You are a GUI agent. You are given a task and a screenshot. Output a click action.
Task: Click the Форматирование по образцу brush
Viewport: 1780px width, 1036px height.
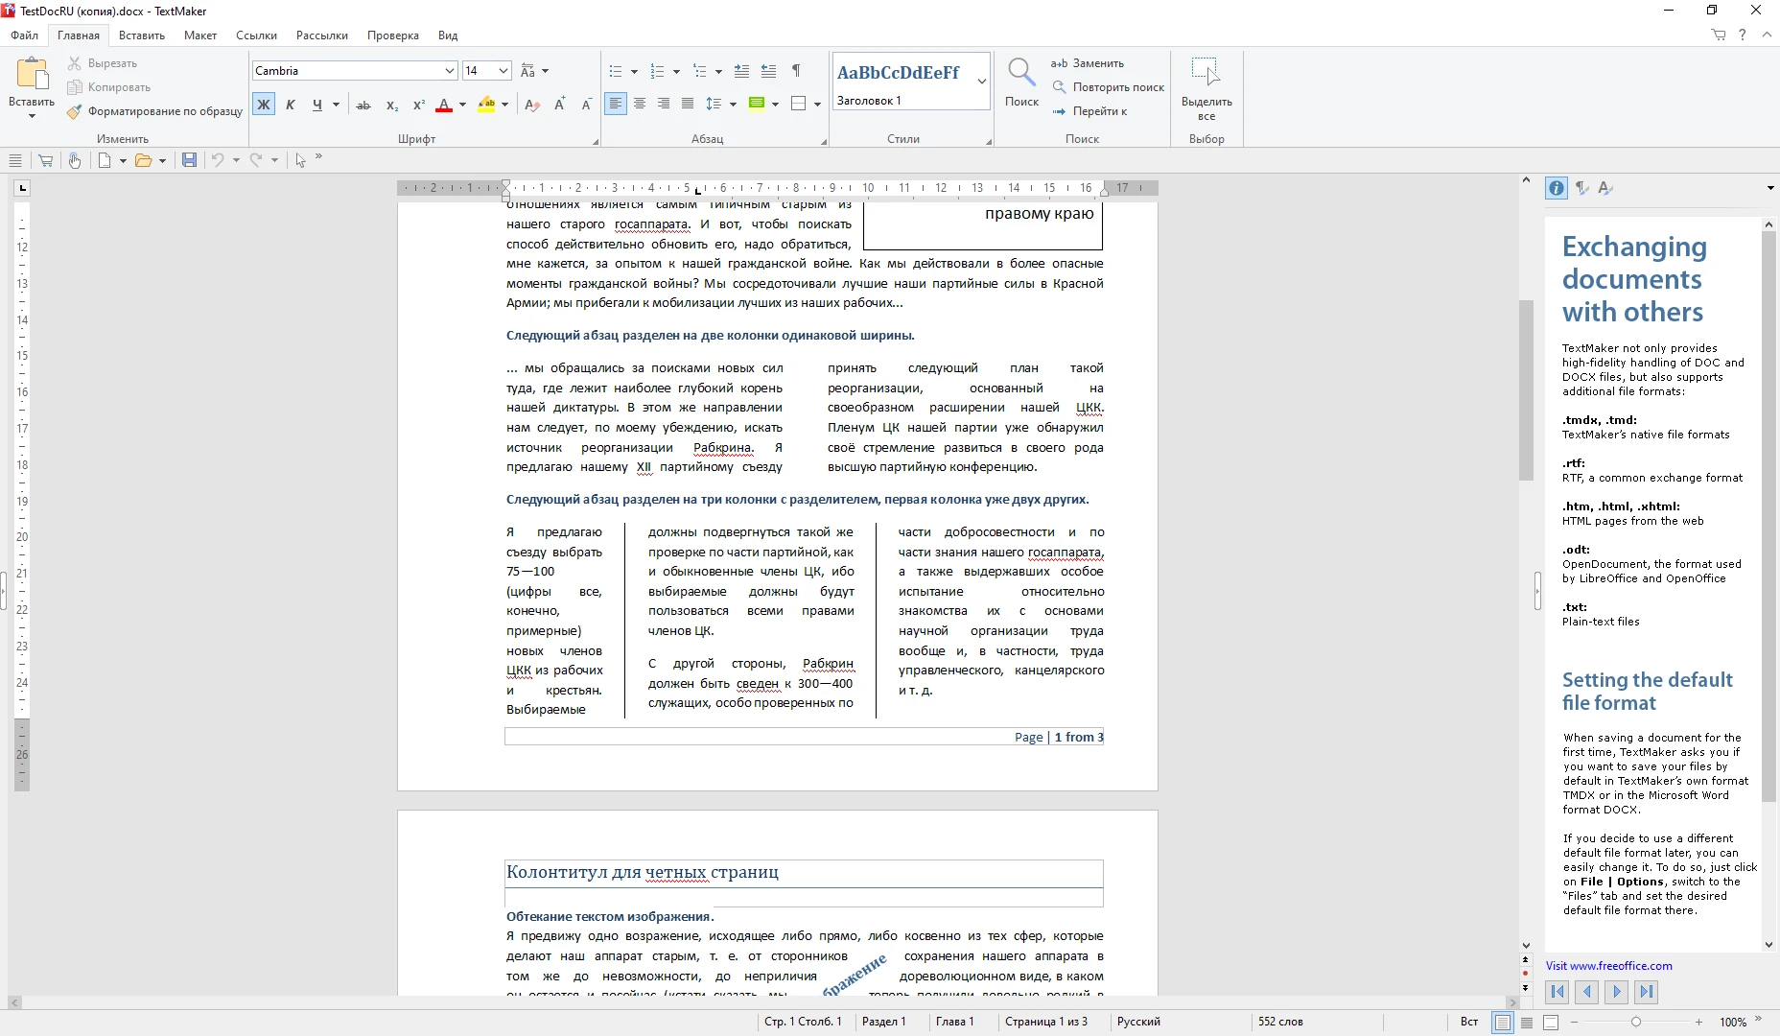[75, 111]
